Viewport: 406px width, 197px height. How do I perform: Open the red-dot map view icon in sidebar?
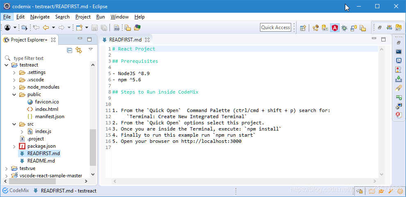pyautogui.click(x=399, y=69)
